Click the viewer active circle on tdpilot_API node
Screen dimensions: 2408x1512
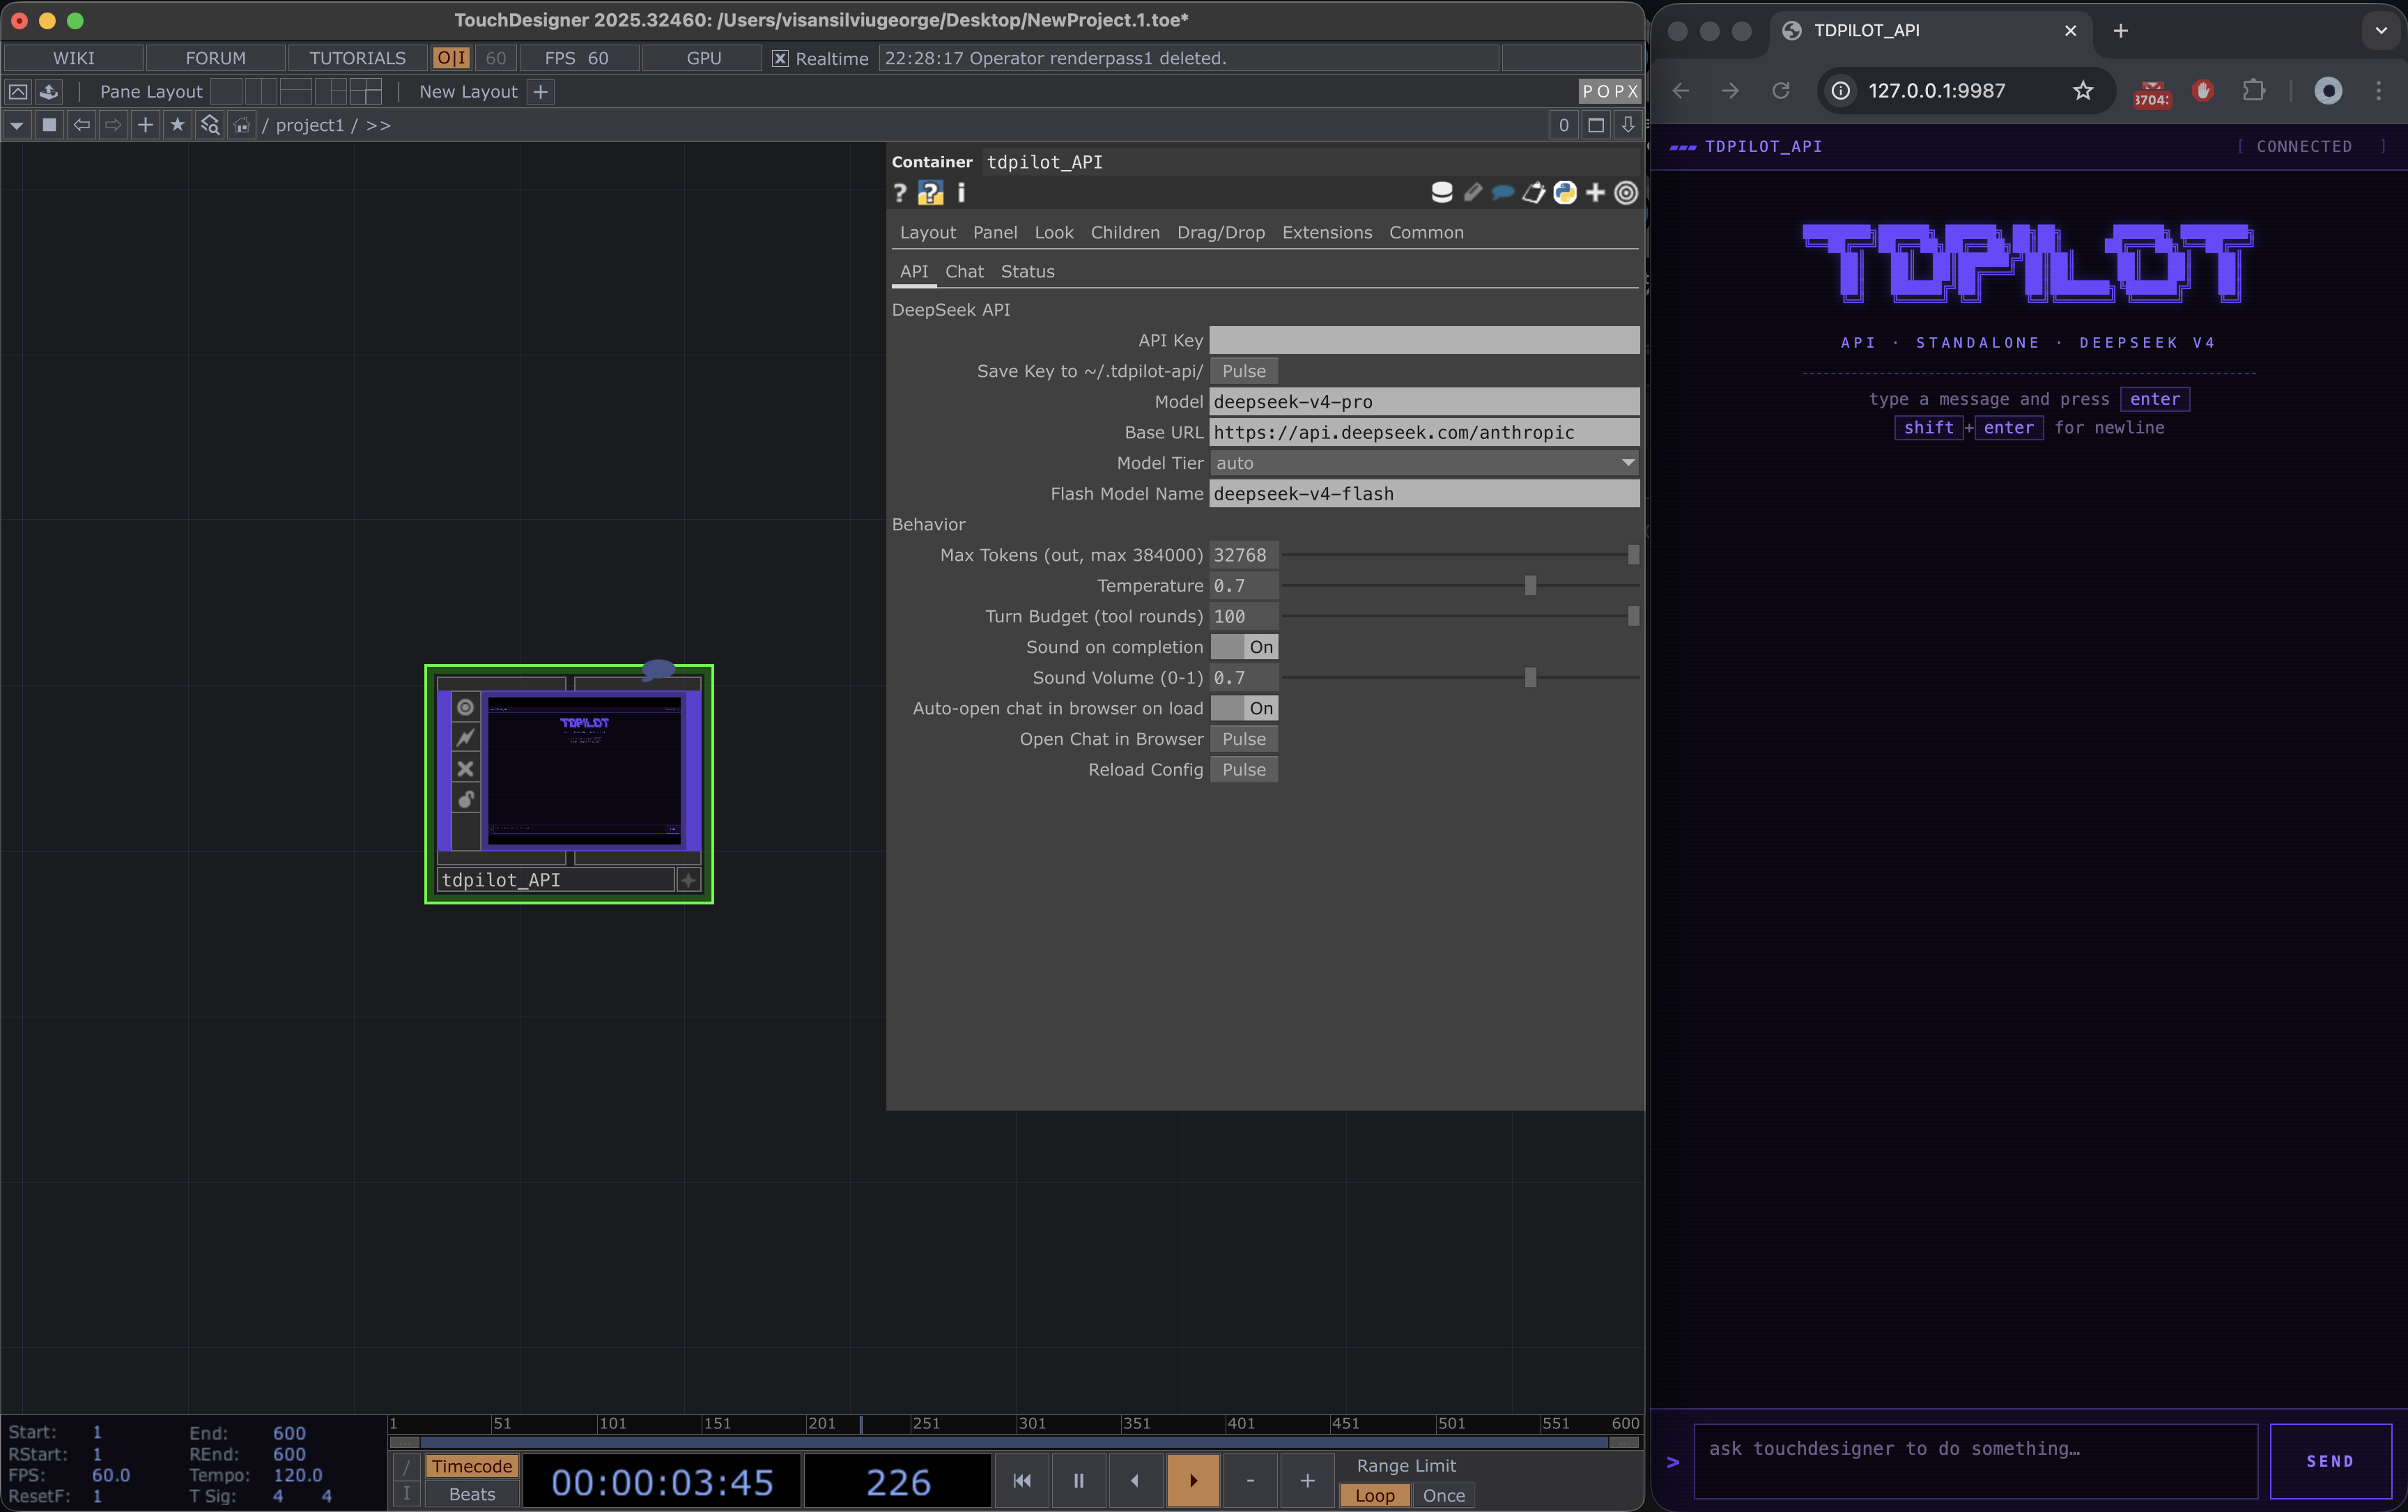(x=465, y=708)
